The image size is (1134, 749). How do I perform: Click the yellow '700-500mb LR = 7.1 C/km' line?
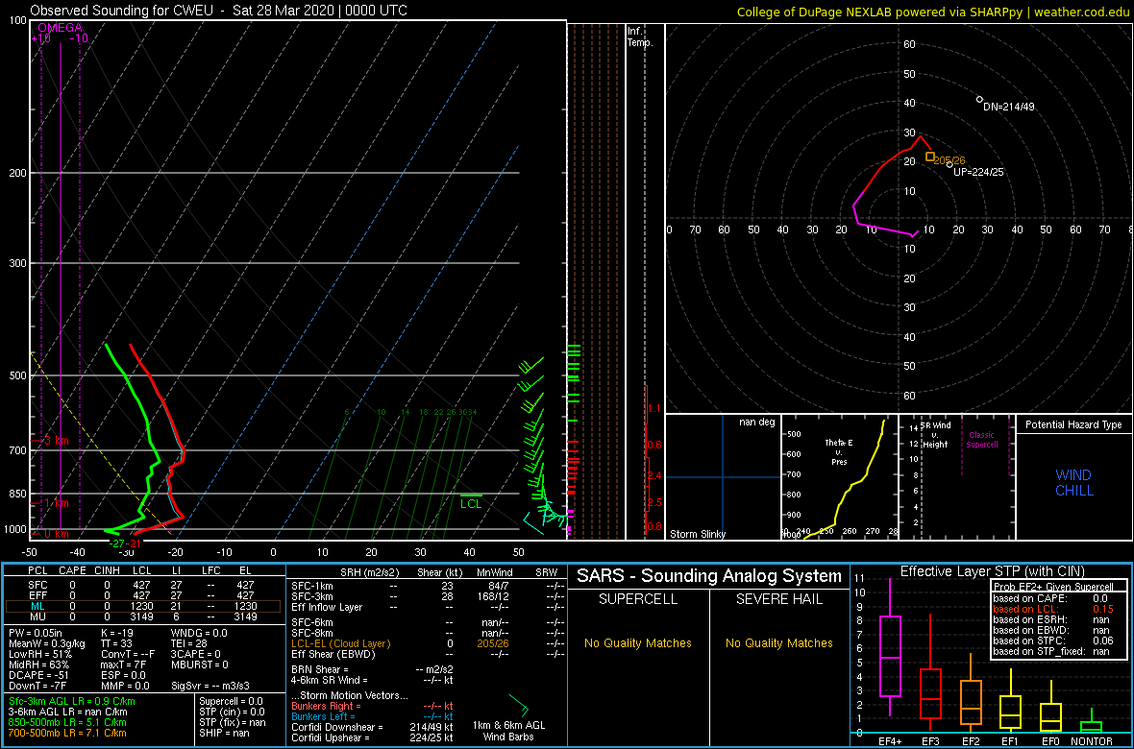pyautogui.click(x=68, y=733)
